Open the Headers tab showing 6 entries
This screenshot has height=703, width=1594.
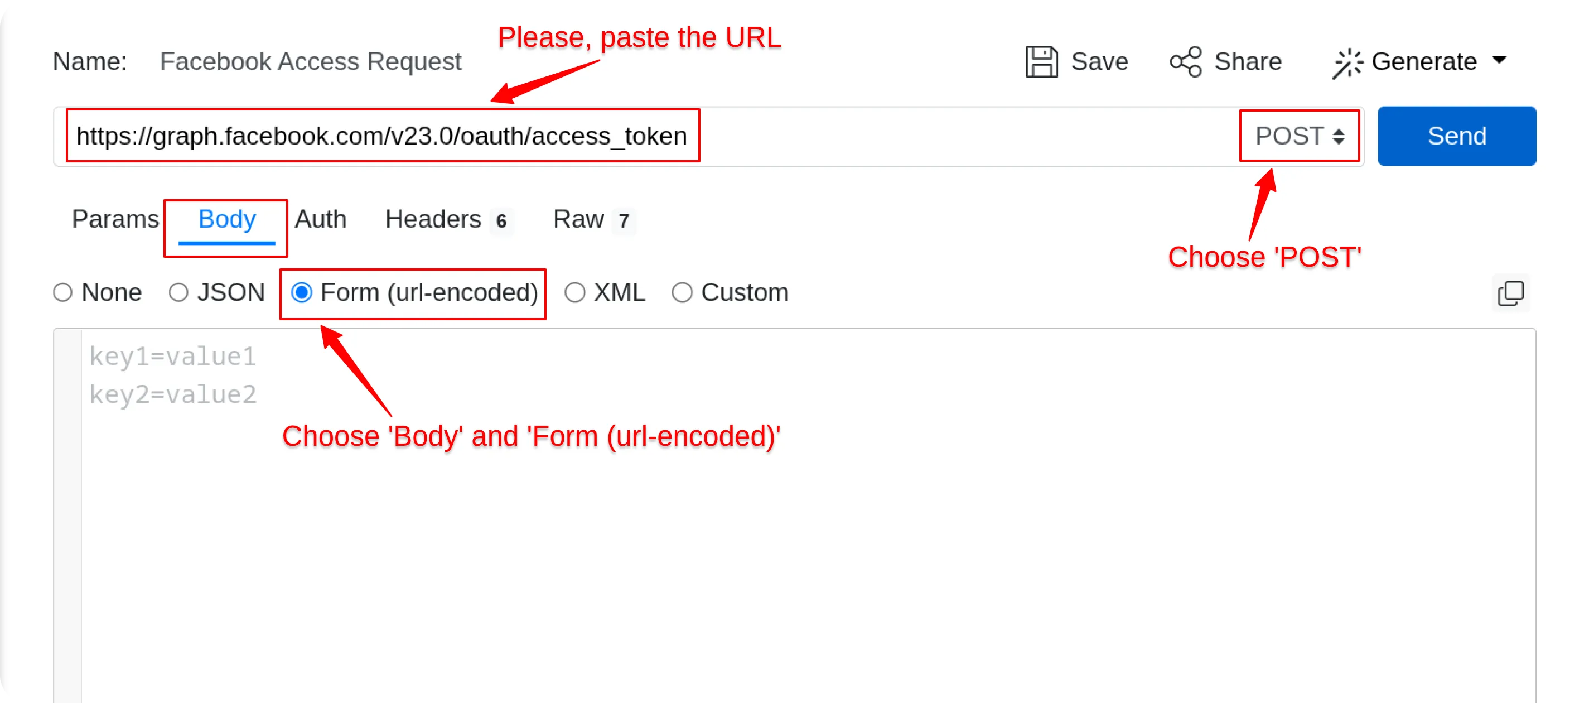[x=433, y=219]
